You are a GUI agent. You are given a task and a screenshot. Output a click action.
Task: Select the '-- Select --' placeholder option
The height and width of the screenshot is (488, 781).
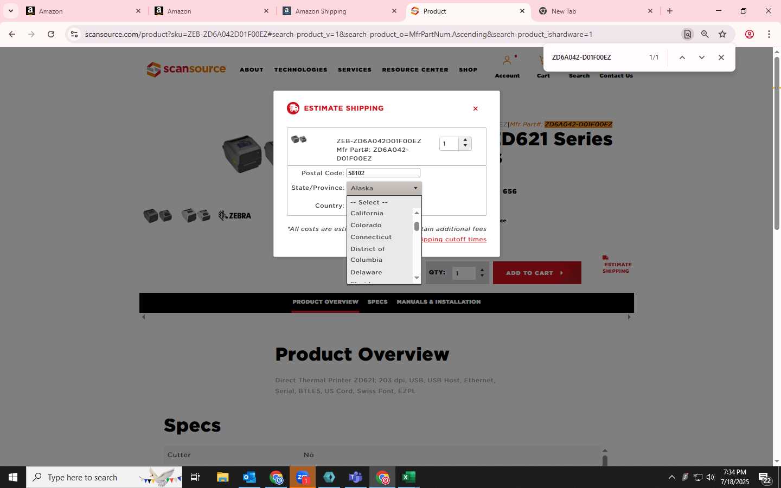tap(369, 202)
